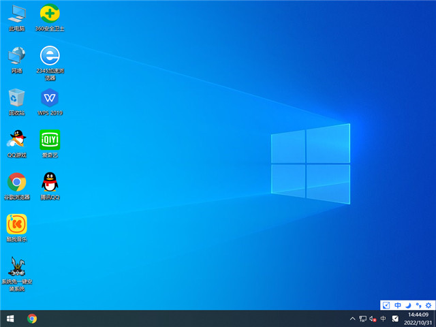Click the taskbar clock and date
Screen dimensions: 436x327
click(x=418, y=318)
